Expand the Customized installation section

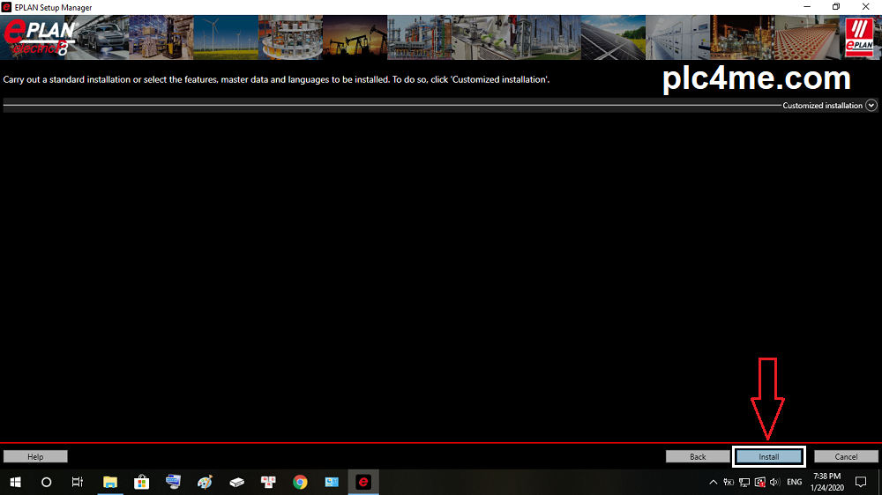click(x=871, y=105)
